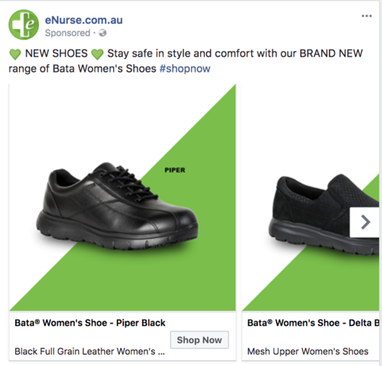Advance carousel with the right chevron arrow
Image resolution: width=382 pixels, height=366 pixels.
pos(365,222)
